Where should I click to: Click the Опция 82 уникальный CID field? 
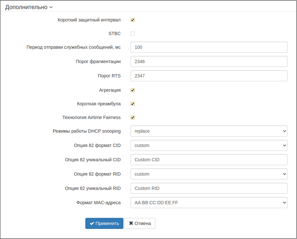[x=209, y=160]
